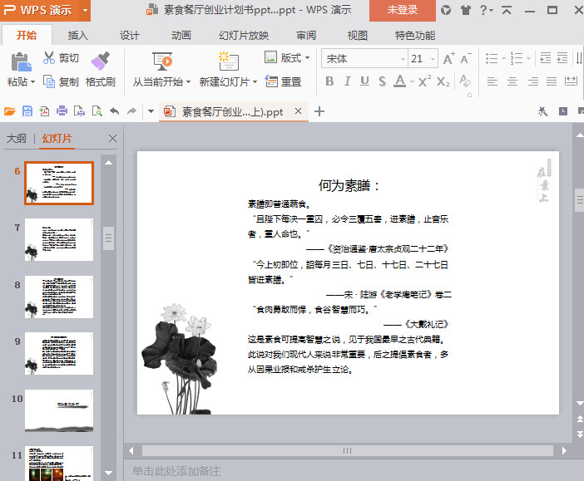The width and height of the screenshot is (584, 481).
Task: Expand the 版式 layout dropdown
Action: (x=307, y=58)
